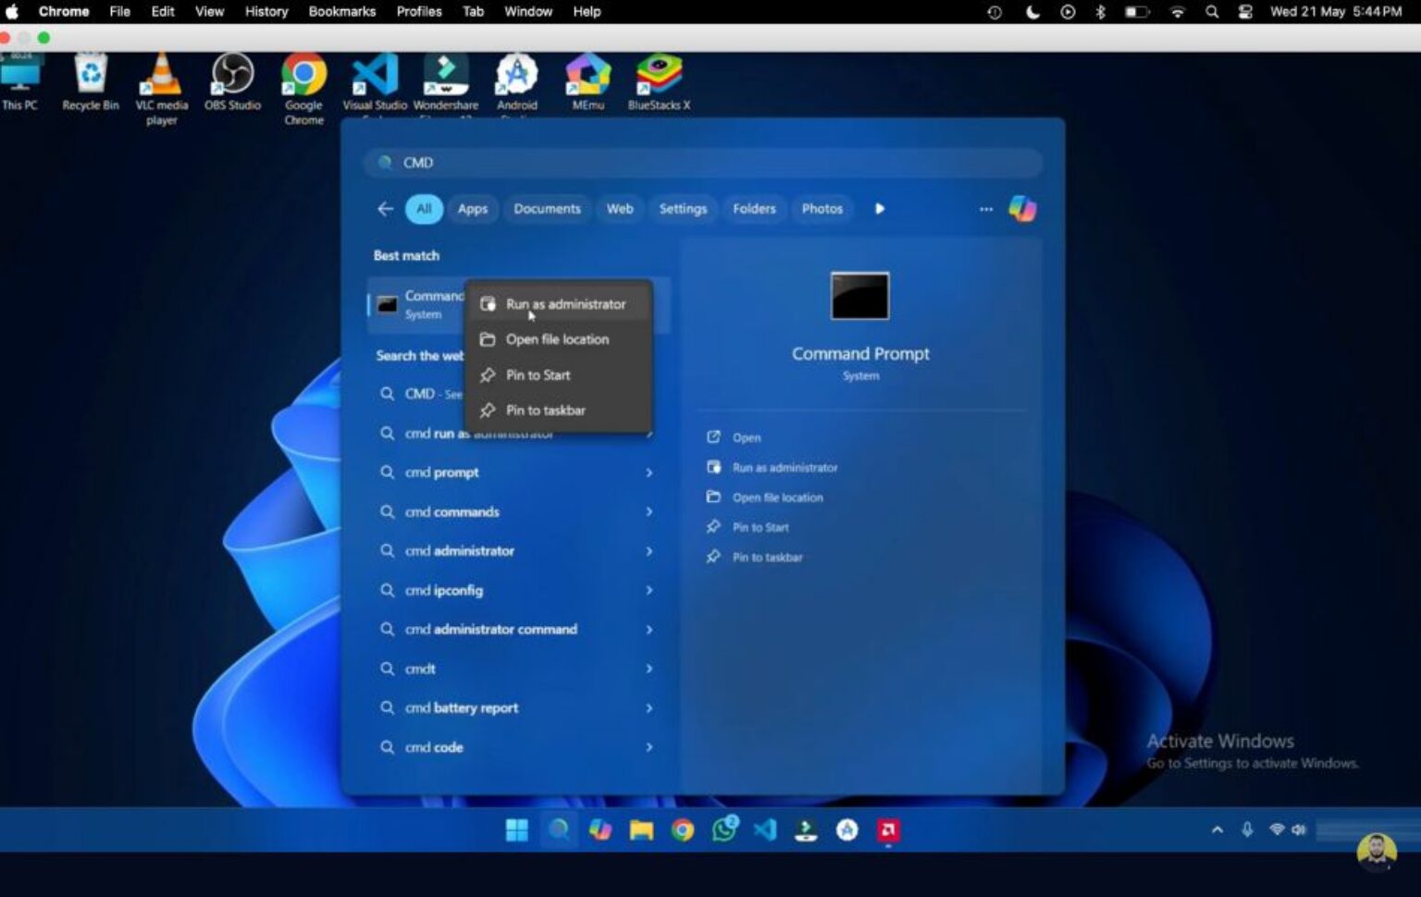The height and width of the screenshot is (897, 1421).
Task: Select Open file location on right panel
Action: tap(777, 497)
